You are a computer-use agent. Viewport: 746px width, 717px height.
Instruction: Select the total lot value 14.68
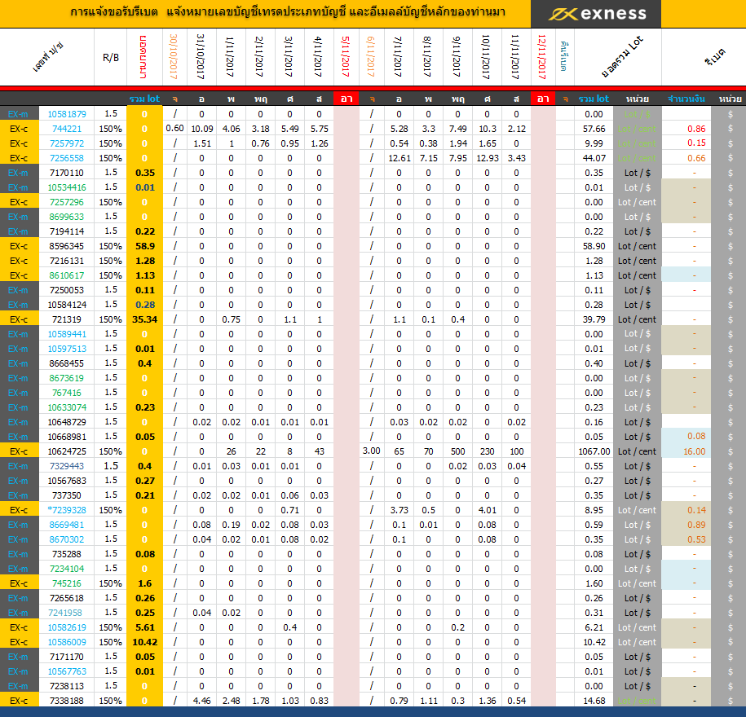click(x=594, y=701)
